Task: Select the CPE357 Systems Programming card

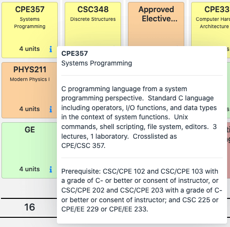Action: pyautogui.click(x=30, y=30)
